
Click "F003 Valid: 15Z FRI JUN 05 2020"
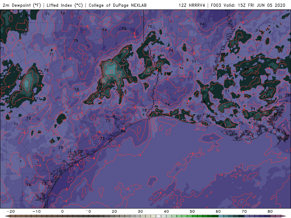pos(248,5)
